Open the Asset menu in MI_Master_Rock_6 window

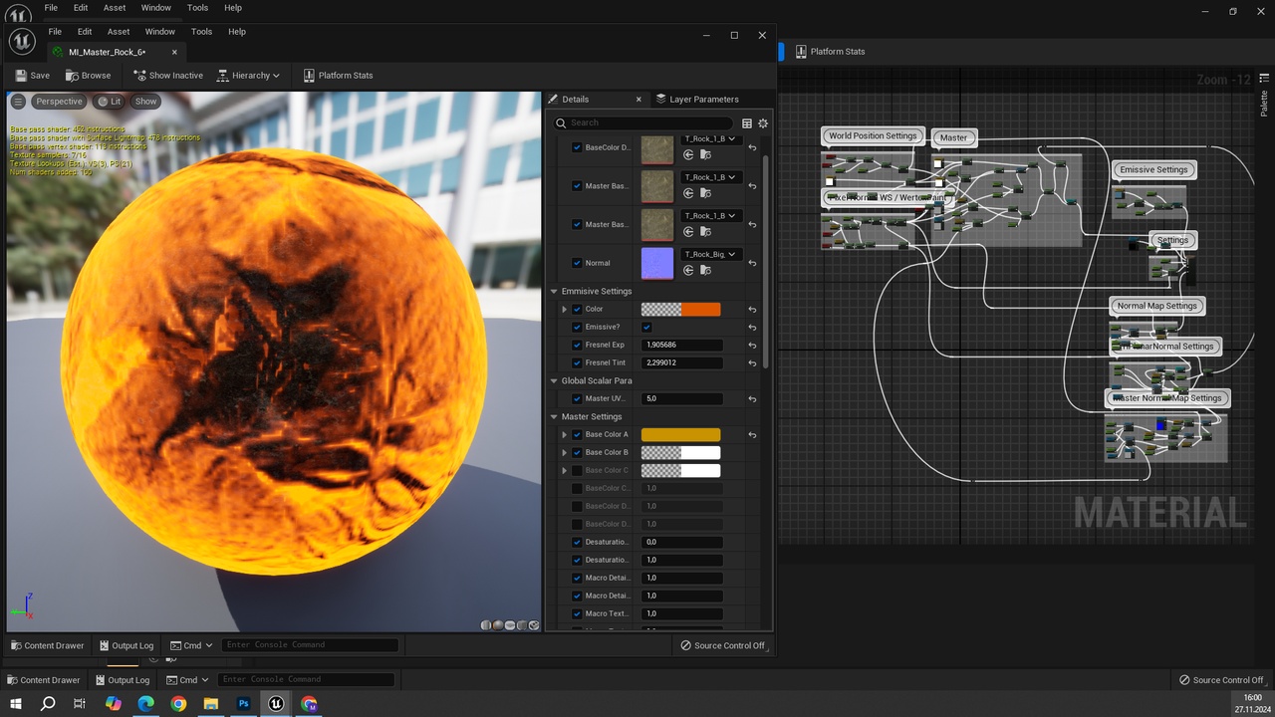tap(119, 32)
